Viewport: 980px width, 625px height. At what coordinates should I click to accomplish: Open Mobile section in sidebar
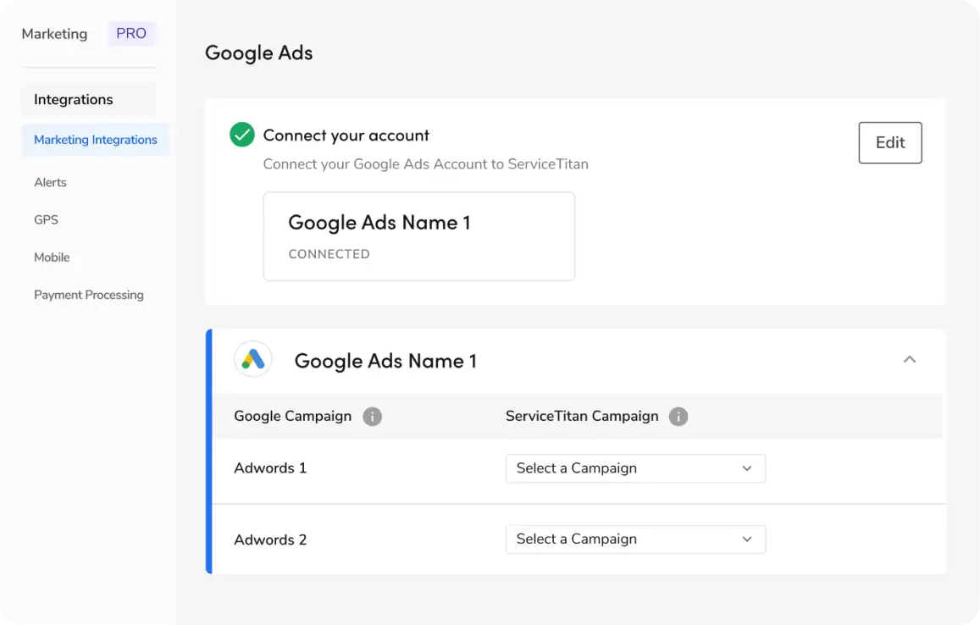[52, 257]
